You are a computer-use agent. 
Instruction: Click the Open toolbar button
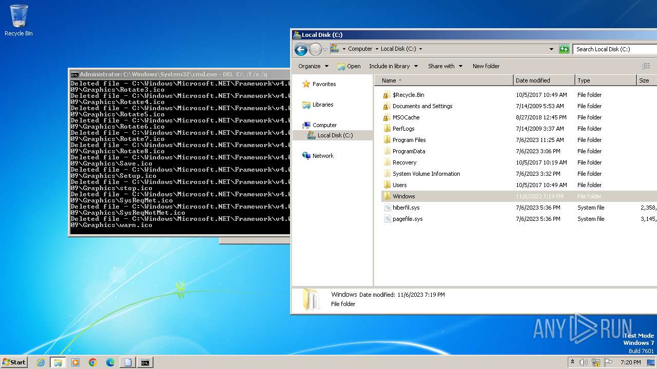(349, 66)
